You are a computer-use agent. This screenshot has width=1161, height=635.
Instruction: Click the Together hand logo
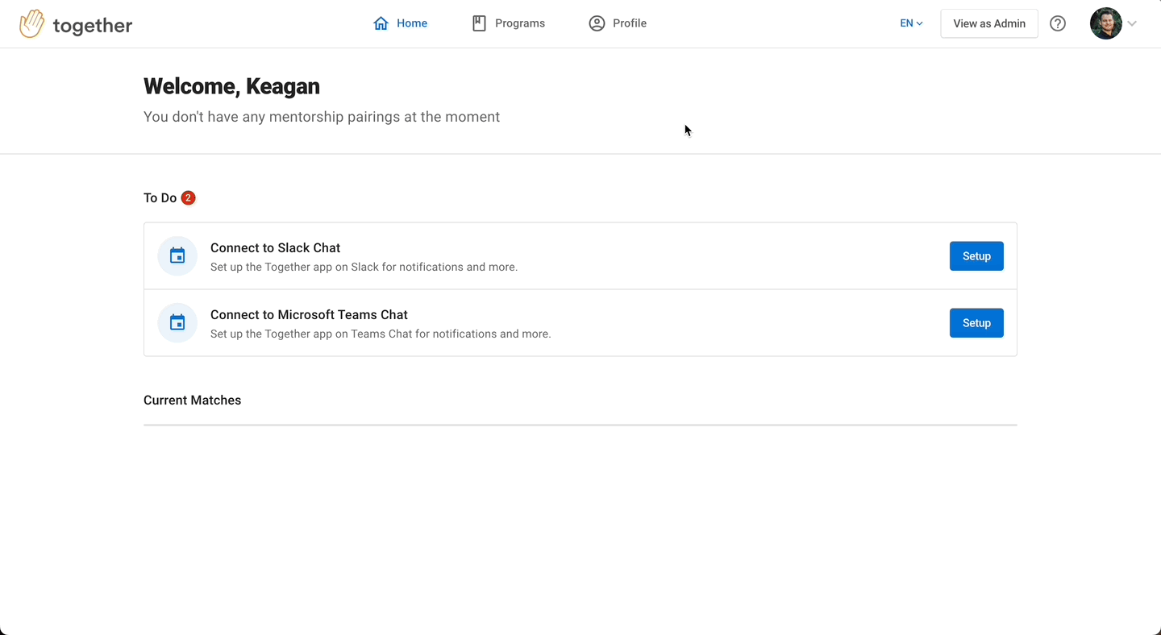[x=32, y=23]
